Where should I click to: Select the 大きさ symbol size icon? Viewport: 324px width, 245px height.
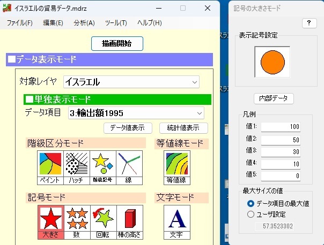coord(50,222)
